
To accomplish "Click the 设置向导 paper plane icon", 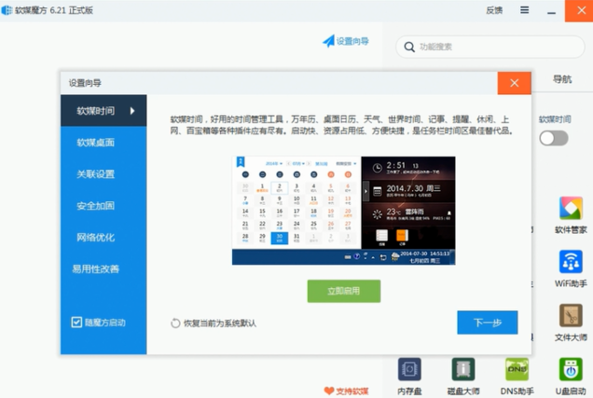I will coord(328,41).
